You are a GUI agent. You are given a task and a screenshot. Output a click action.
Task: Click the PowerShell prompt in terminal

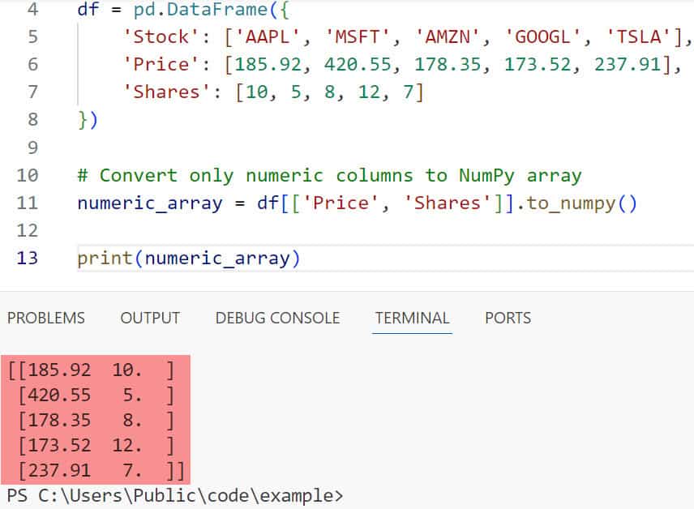coord(174,495)
